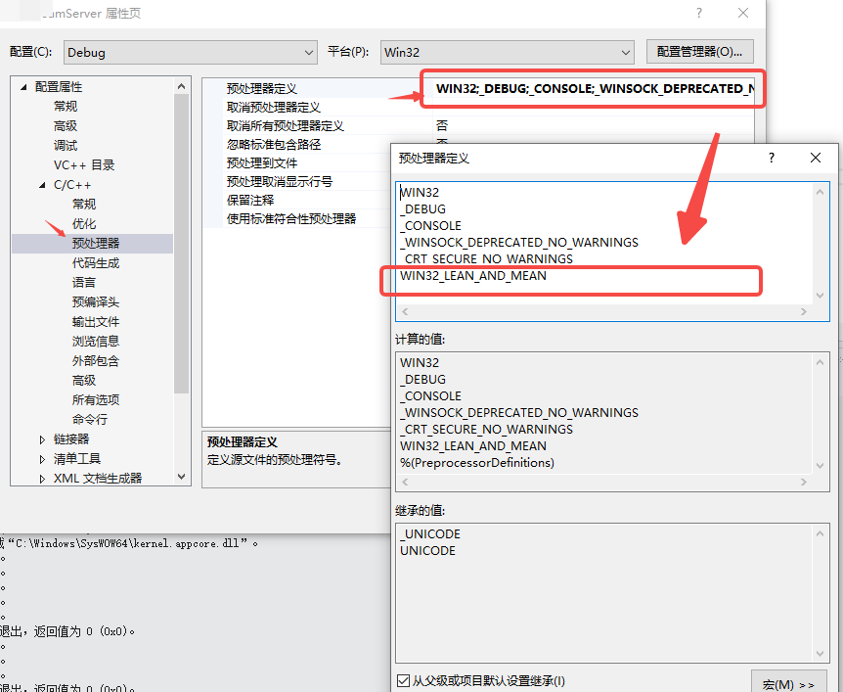Open the Debug configuration dropdown

click(309, 51)
